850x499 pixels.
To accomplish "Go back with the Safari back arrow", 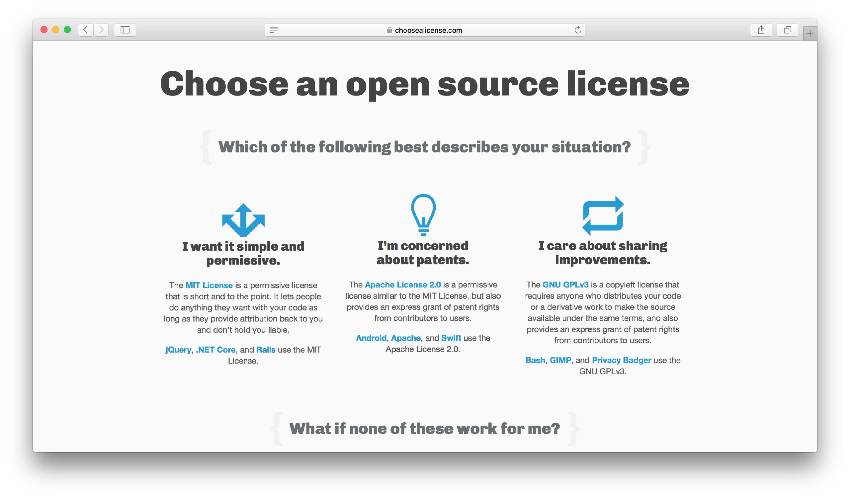I will coord(86,30).
